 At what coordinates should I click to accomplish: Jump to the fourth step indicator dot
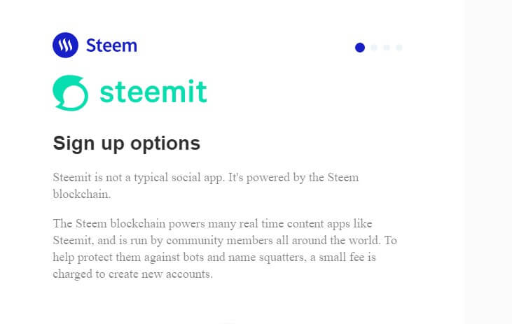399,48
